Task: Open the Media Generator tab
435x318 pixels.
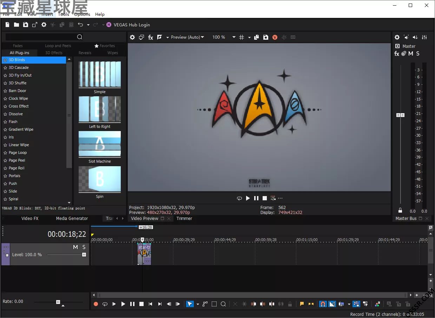Action: 72,218
